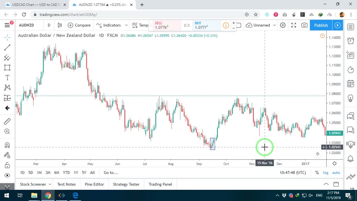The image size is (357, 201).
Task: Open the alerts alarm clock panel
Action: click(351, 41)
